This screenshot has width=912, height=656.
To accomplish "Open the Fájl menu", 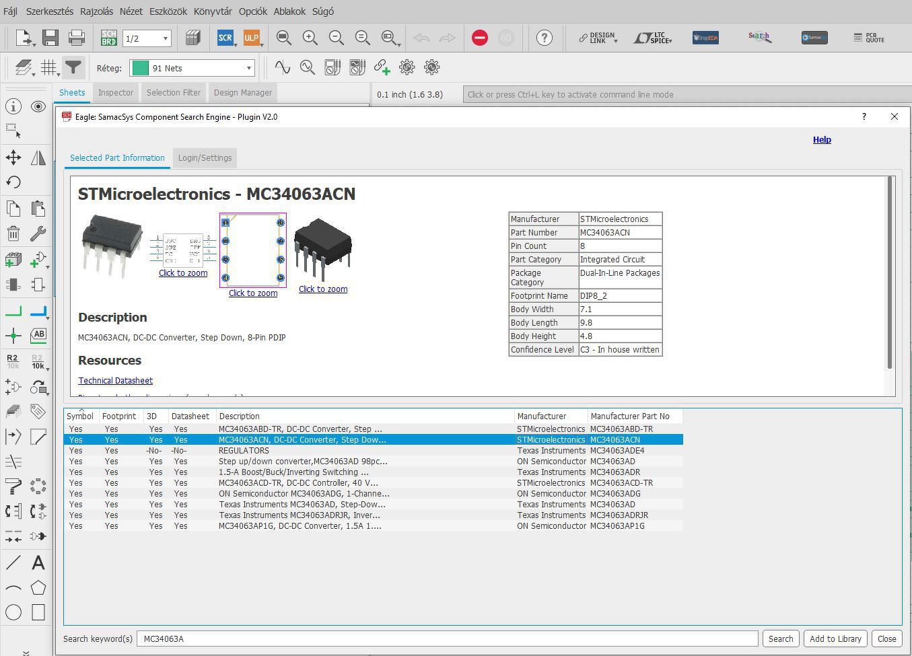I will (x=10, y=11).
